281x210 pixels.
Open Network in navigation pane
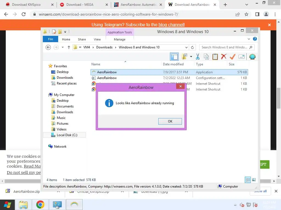click(x=57, y=147)
